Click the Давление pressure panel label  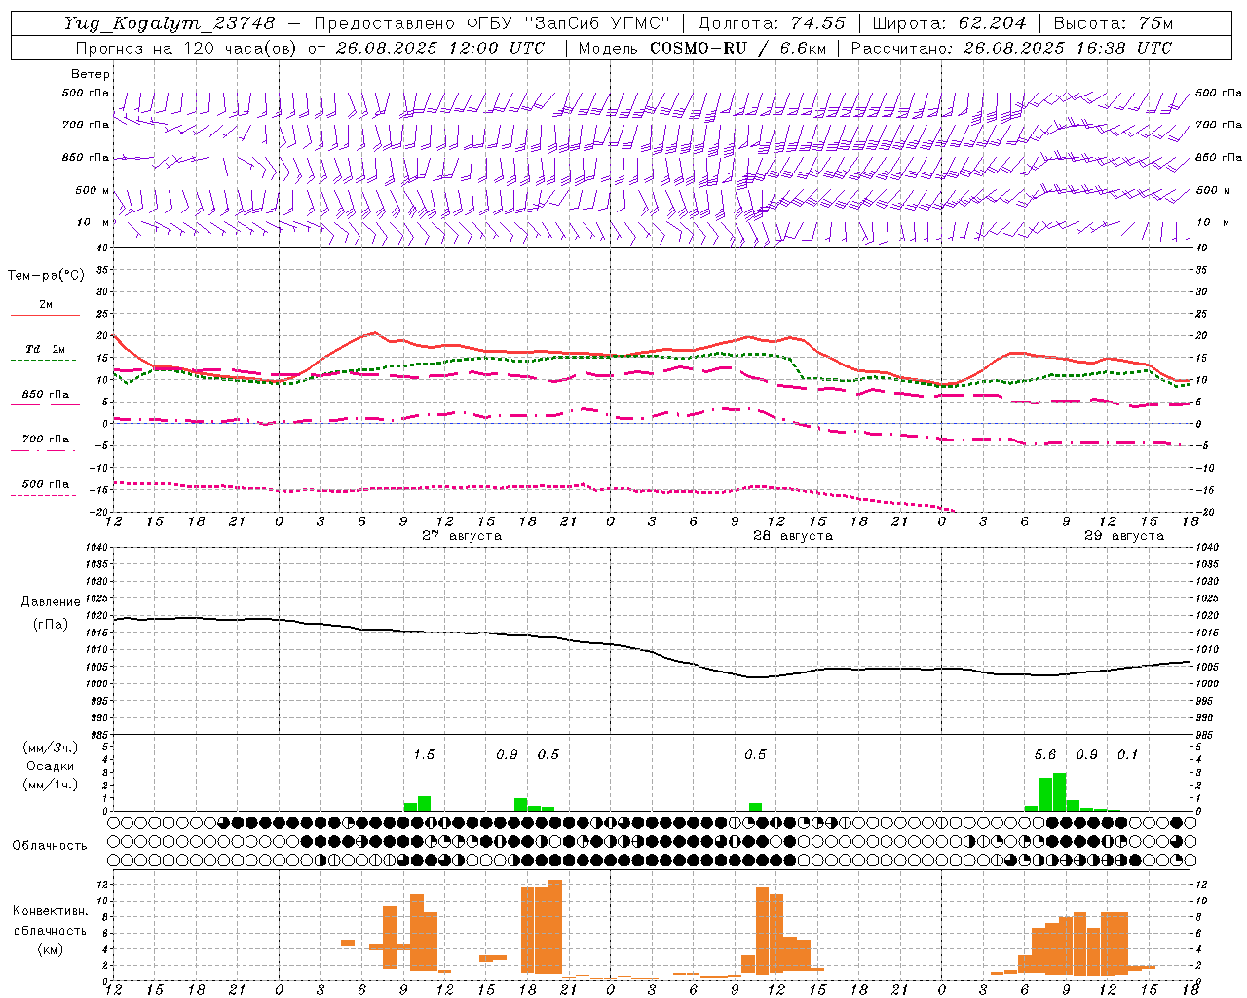[x=51, y=602]
